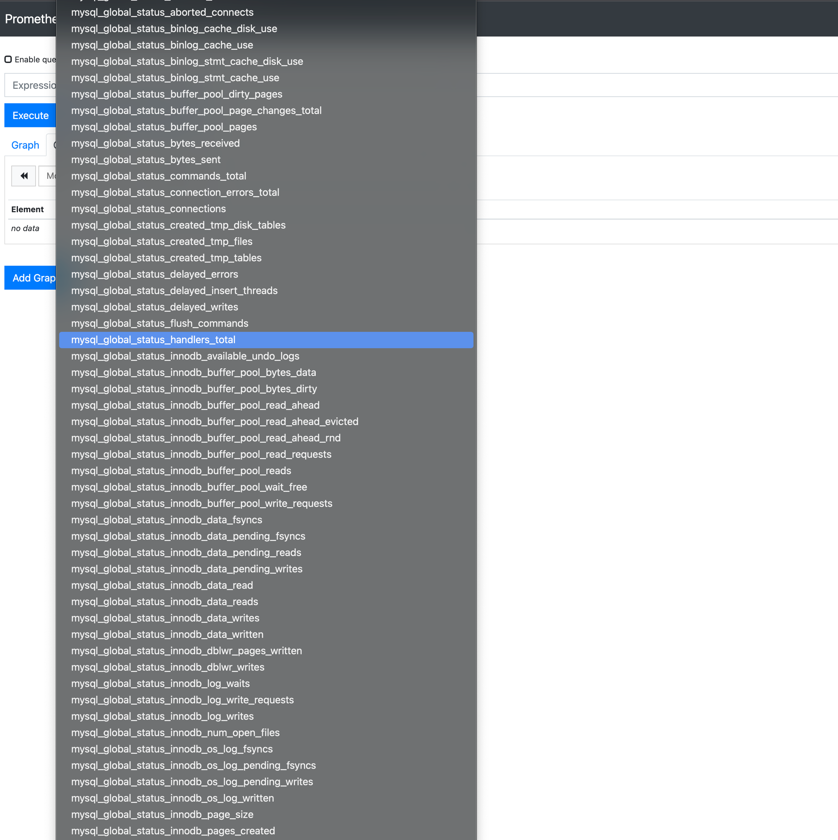Image resolution: width=838 pixels, height=840 pixels.
Task: Pick the mysql_global_status_connections list entry
Action: 148,209
